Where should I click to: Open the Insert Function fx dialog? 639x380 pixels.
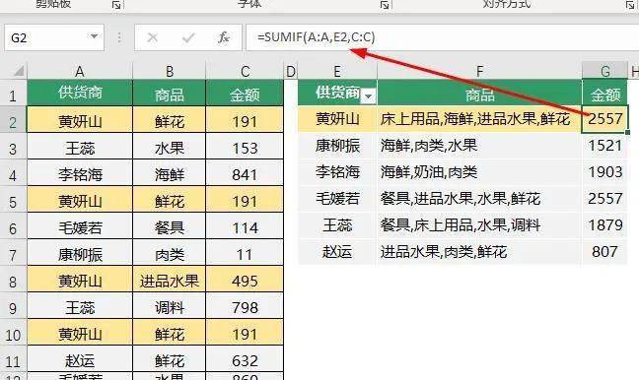223,37
